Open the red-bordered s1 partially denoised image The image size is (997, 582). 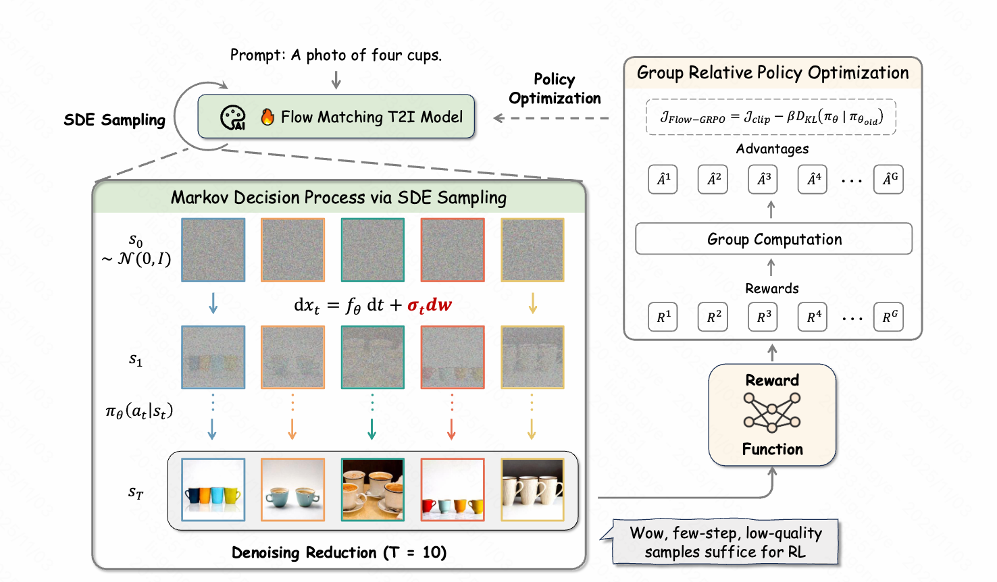click(453, 357)
